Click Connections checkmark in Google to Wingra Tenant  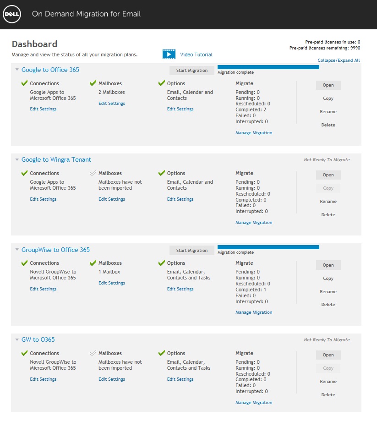pyautogui.click(x=24, y=173)
